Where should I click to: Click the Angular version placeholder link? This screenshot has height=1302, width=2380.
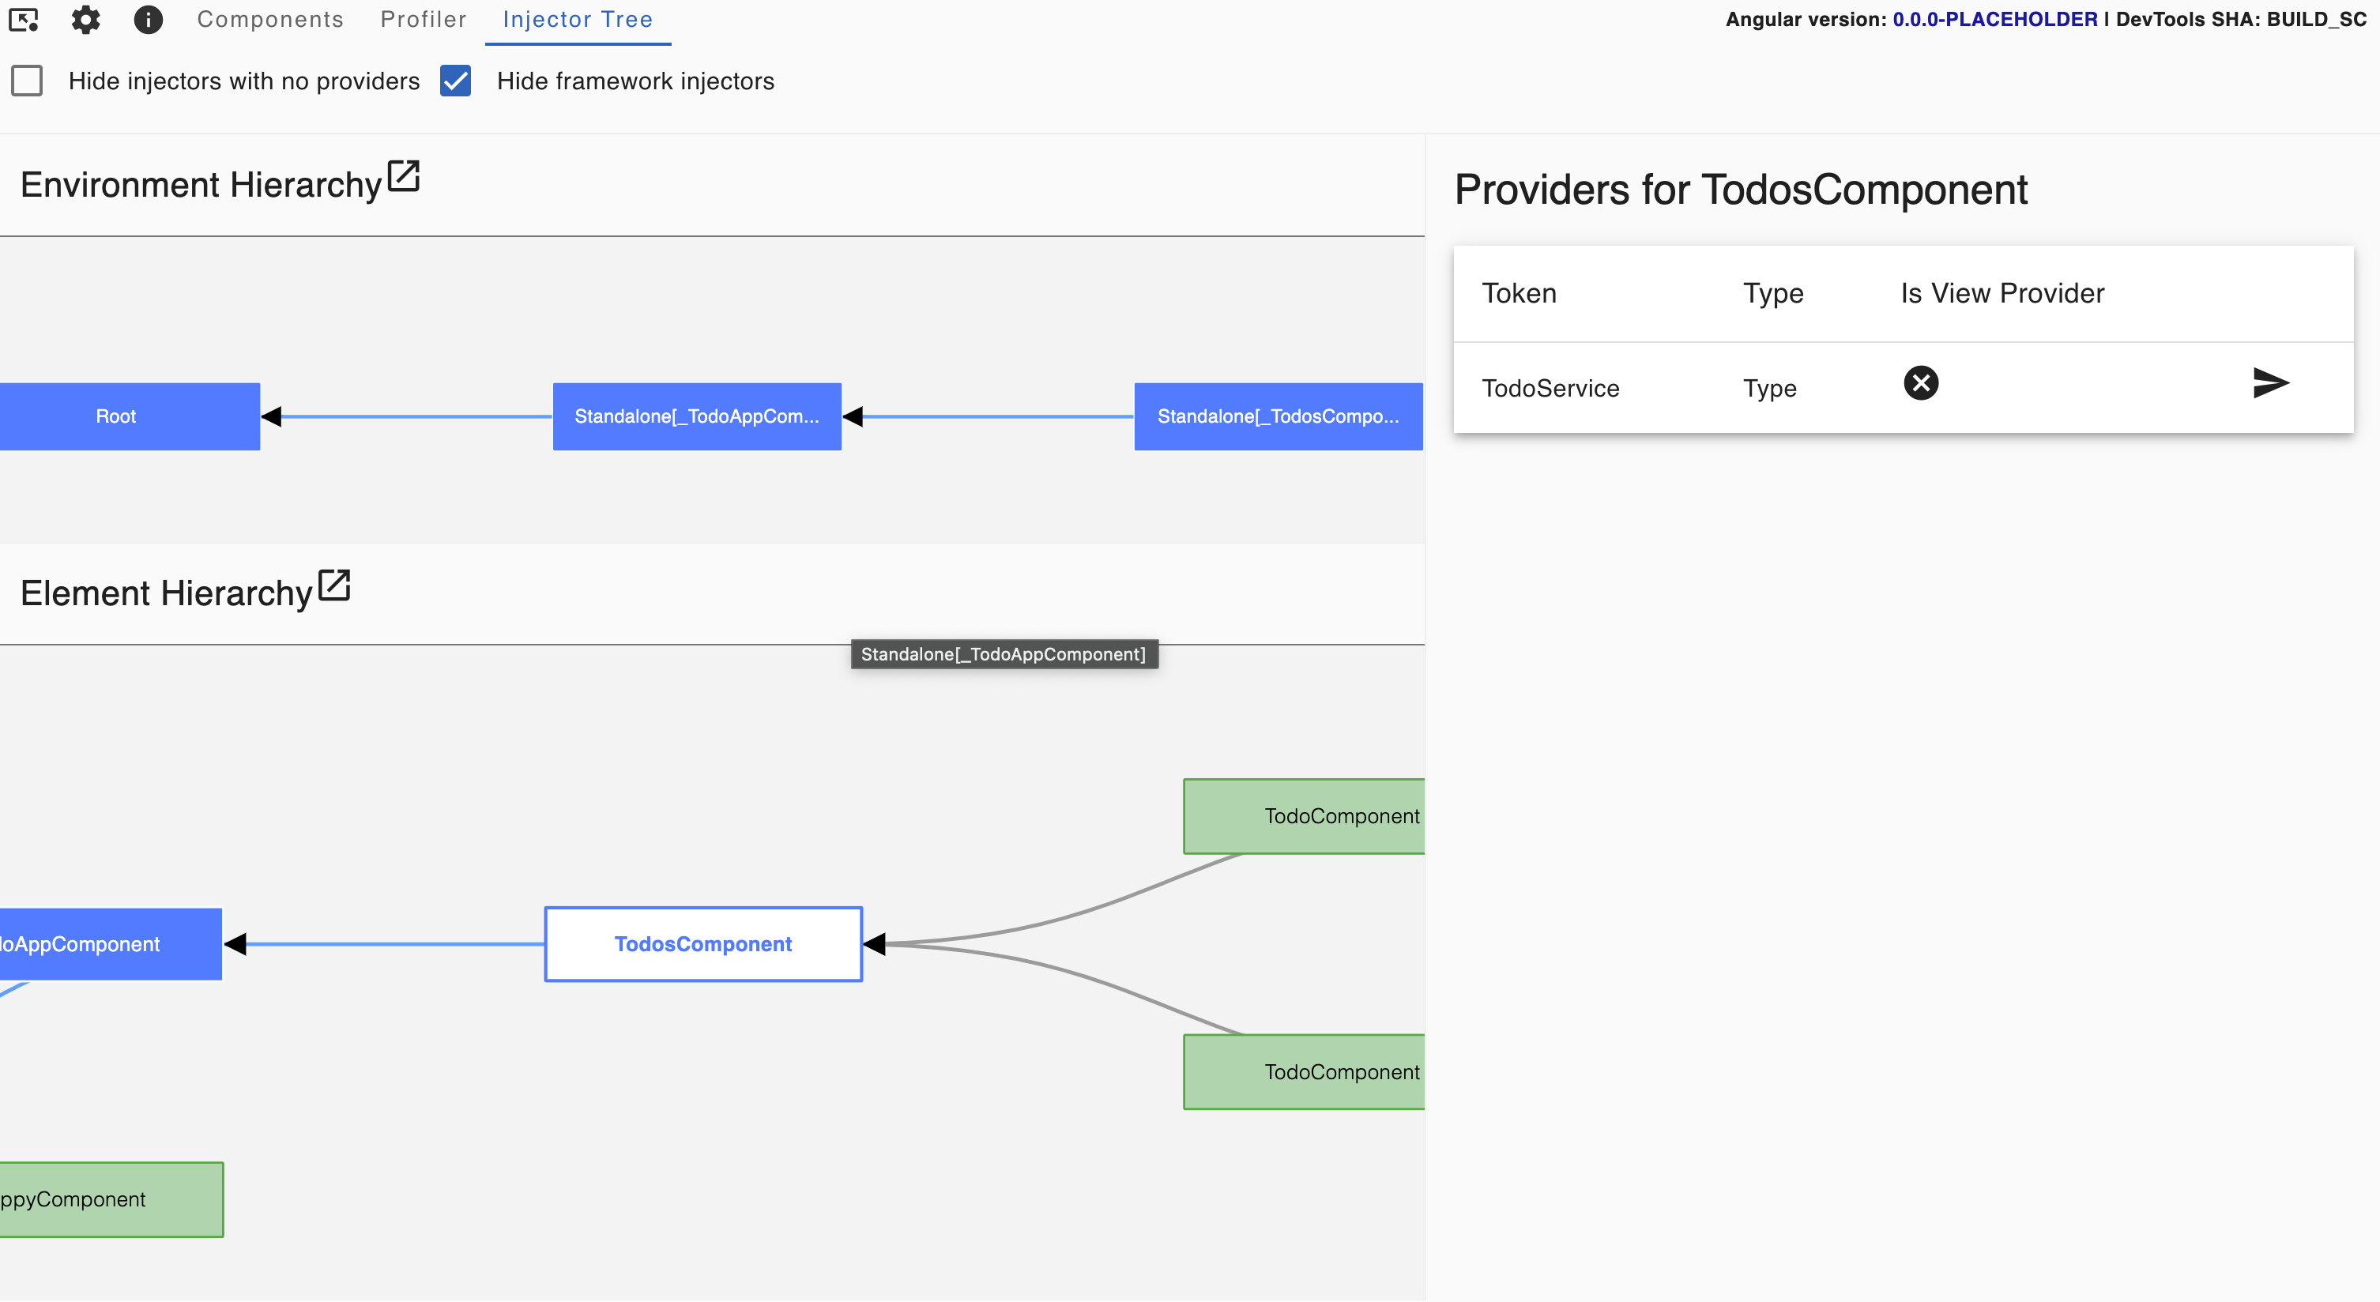[x=1996, y=17]
